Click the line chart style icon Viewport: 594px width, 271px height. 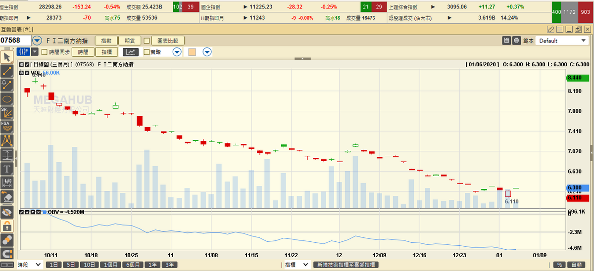click(x=131, y=52)
